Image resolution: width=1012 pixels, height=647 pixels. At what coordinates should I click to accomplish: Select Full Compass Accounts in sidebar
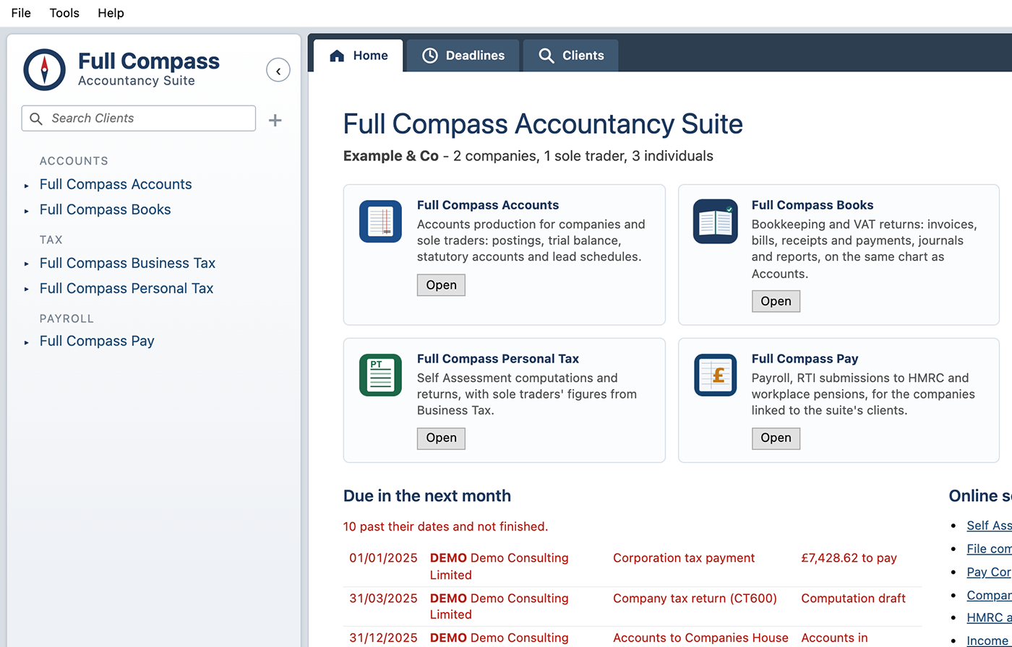tap(116, 184)
